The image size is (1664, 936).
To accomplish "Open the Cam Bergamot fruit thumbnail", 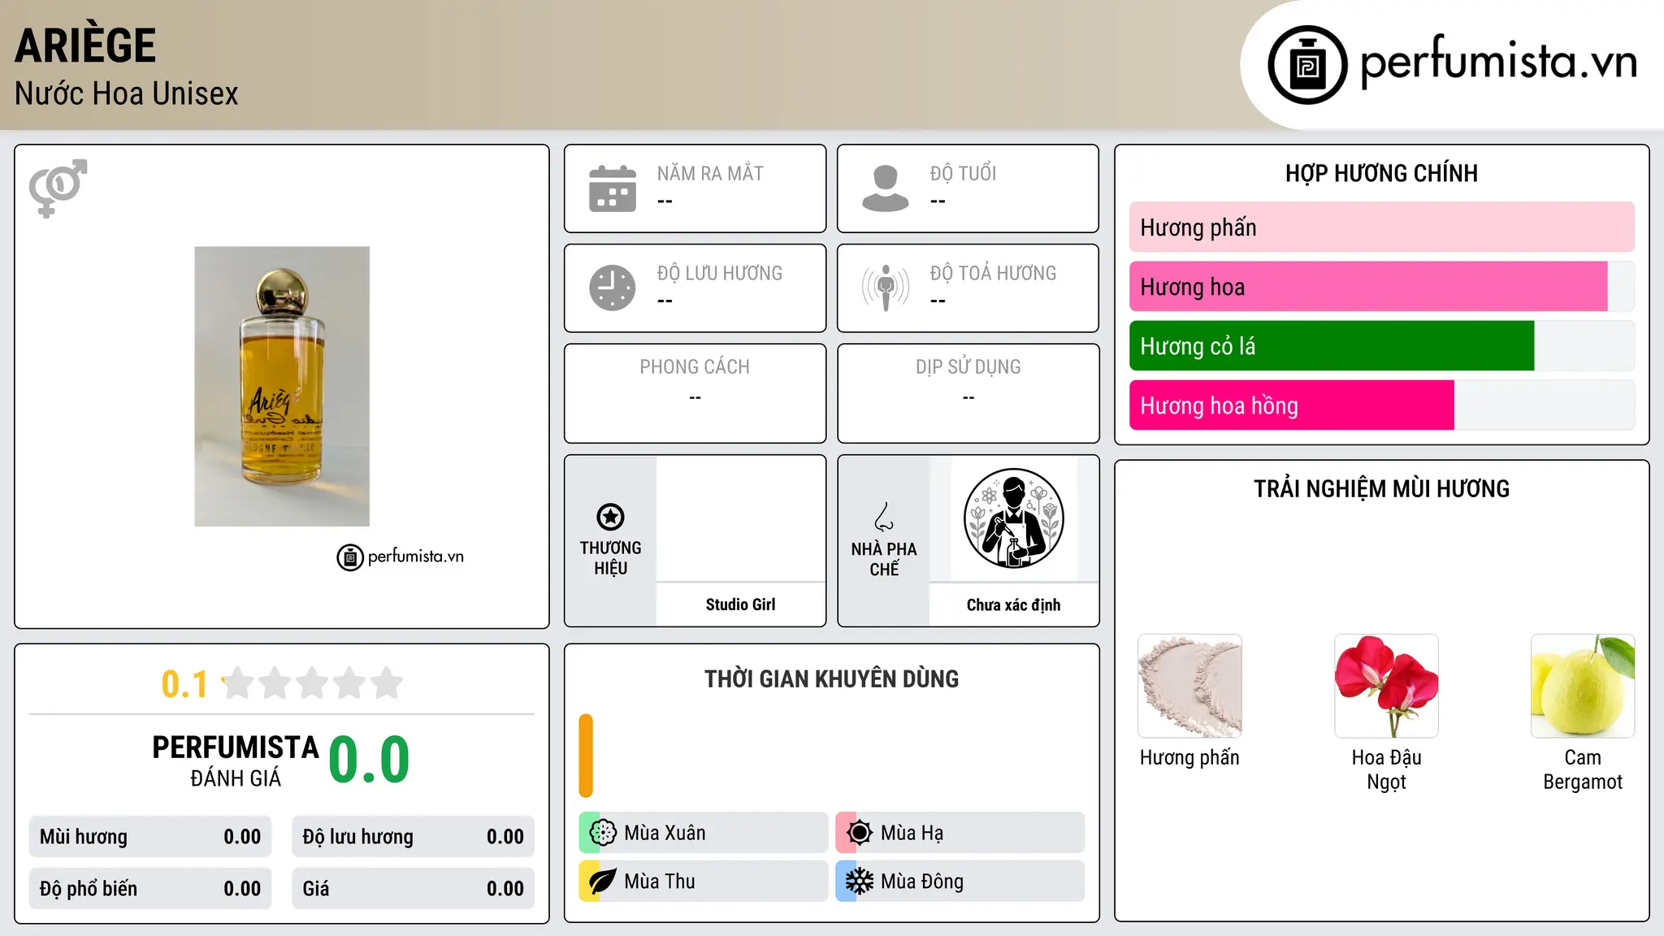I will [x=1583, y=686].
